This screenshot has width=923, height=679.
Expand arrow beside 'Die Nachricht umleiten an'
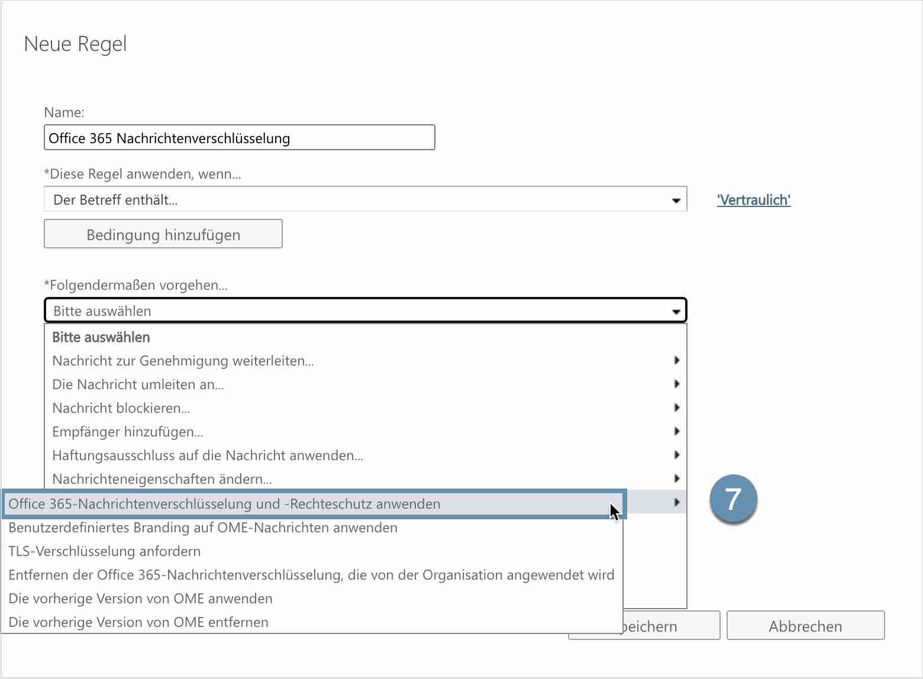677,384
